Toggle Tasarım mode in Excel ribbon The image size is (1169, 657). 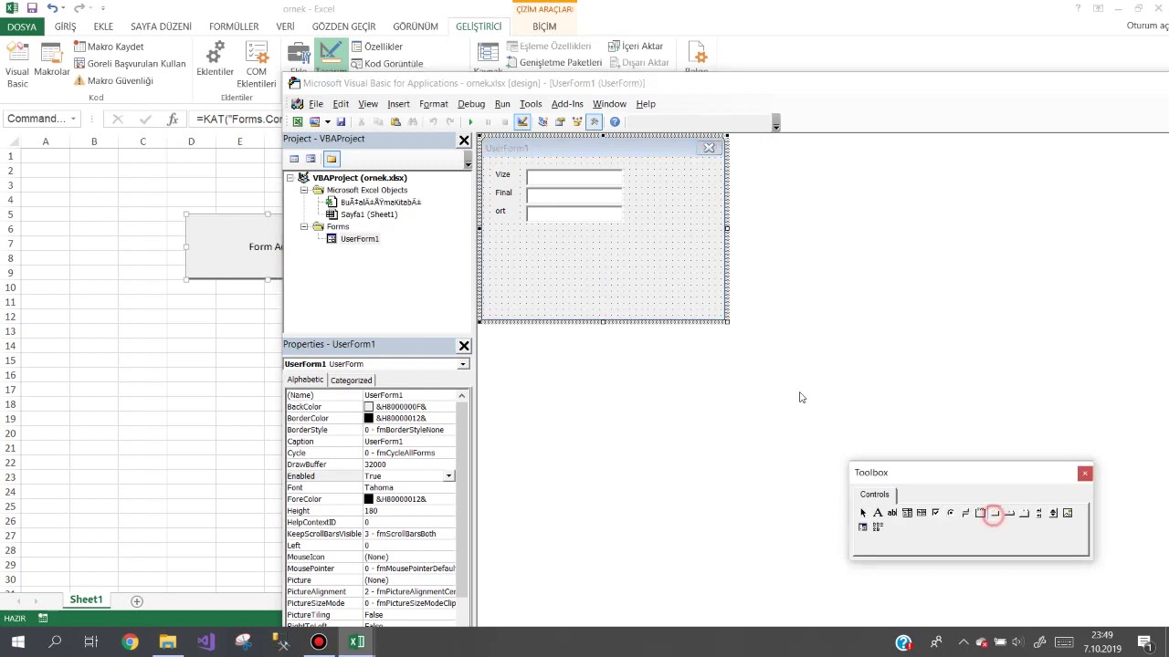pyautogui.click(x=331, y=57)
